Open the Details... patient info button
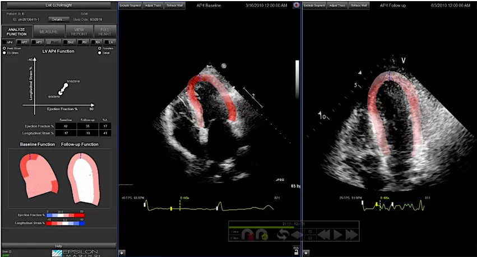The width and height of the screenshot is (477, 257). tap(58, 19)
